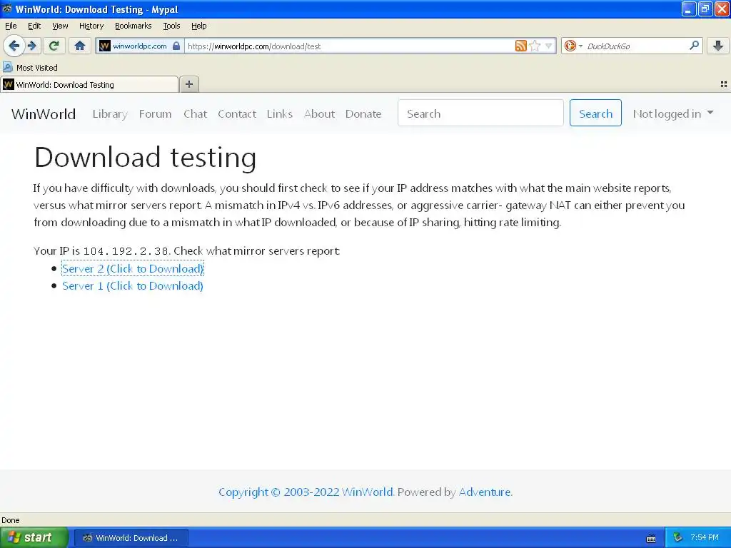Image resolution: width=731 pixels, height=548 pixels.
Task: Open the Chat nav link
Action: coord(195,113)
